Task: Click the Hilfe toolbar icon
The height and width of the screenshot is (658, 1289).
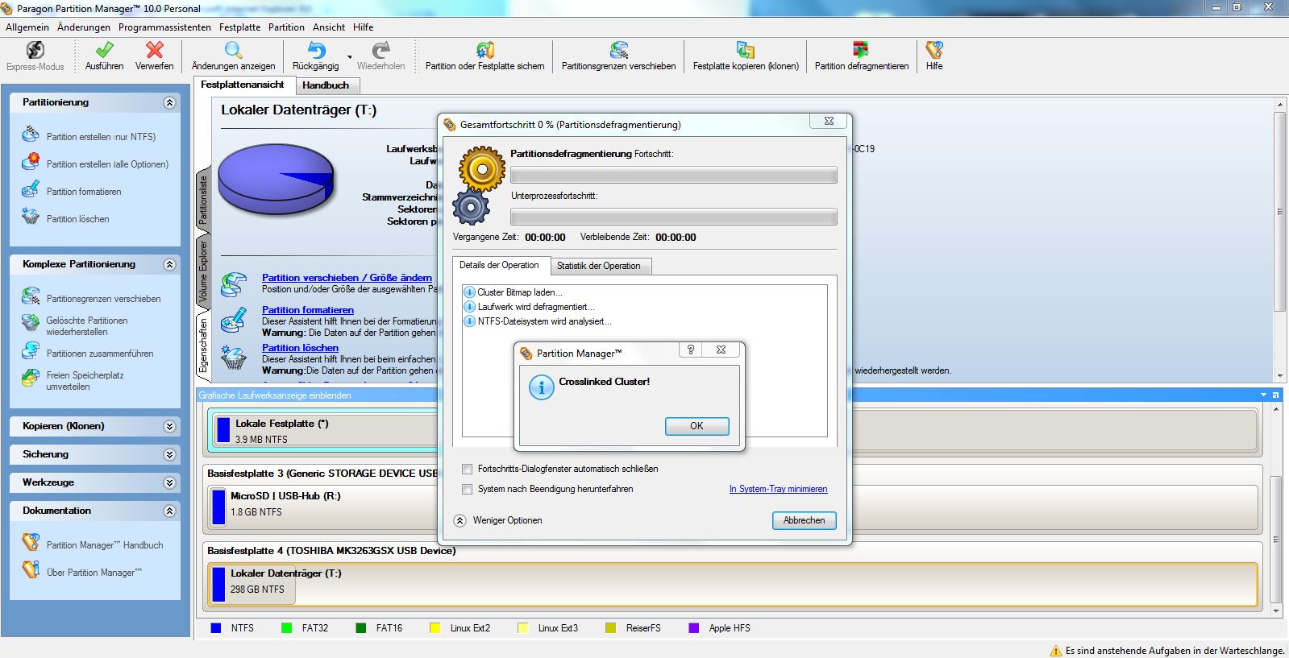Action: [x=934, y=50]
